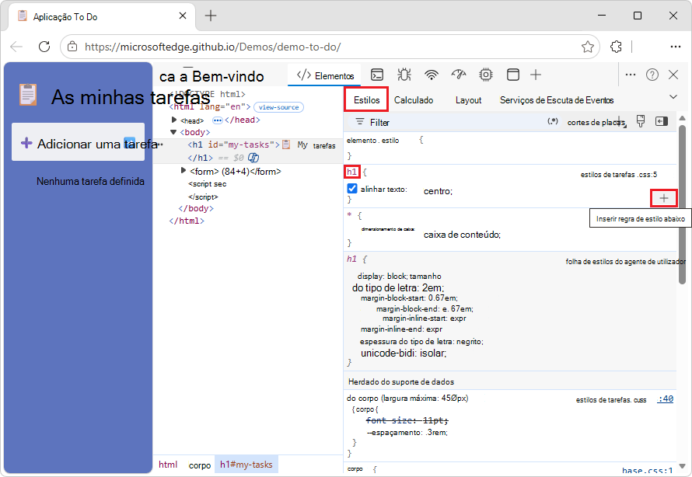Open the Sources bug icon tool
The image size is (692, 477).
[x=404, y=75]
